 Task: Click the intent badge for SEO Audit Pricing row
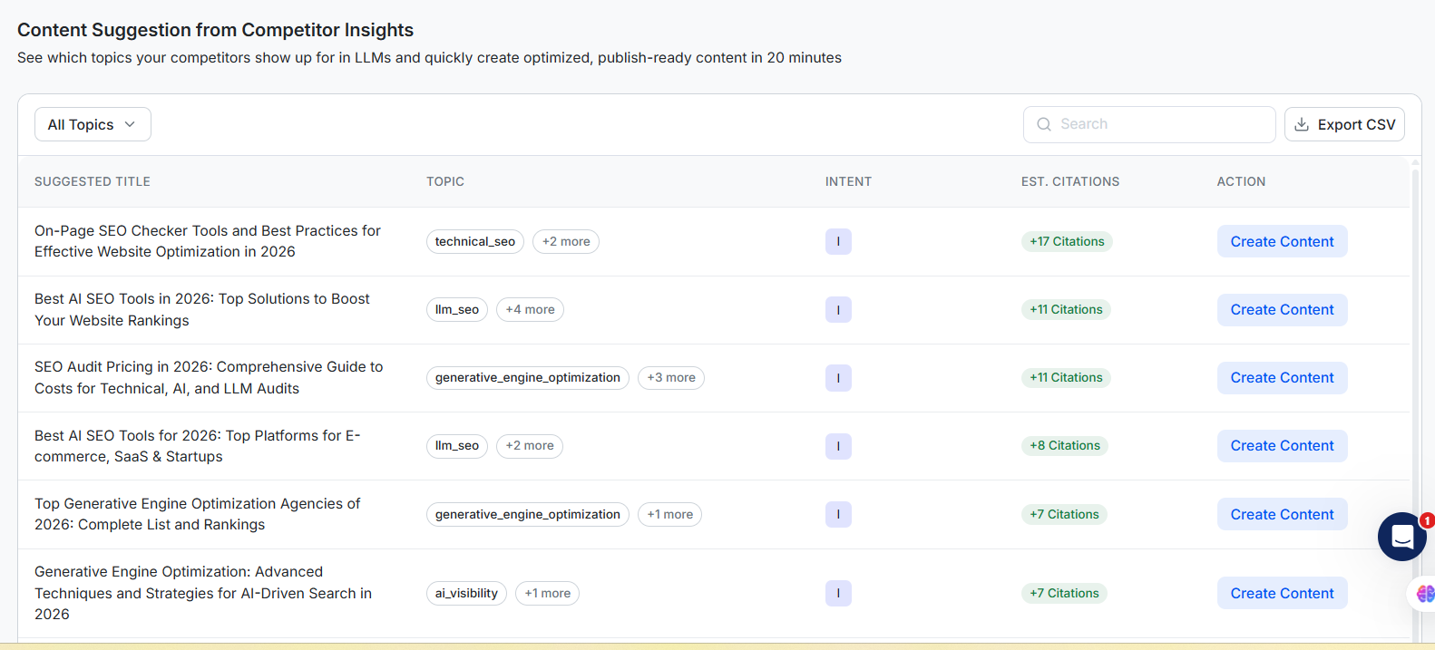[x=838, y=378]
